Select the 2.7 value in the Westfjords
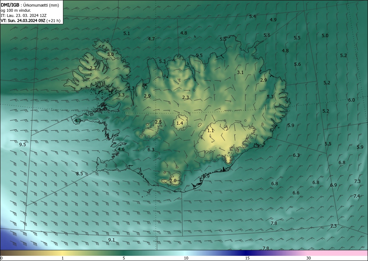 click(x=93, y=68)
